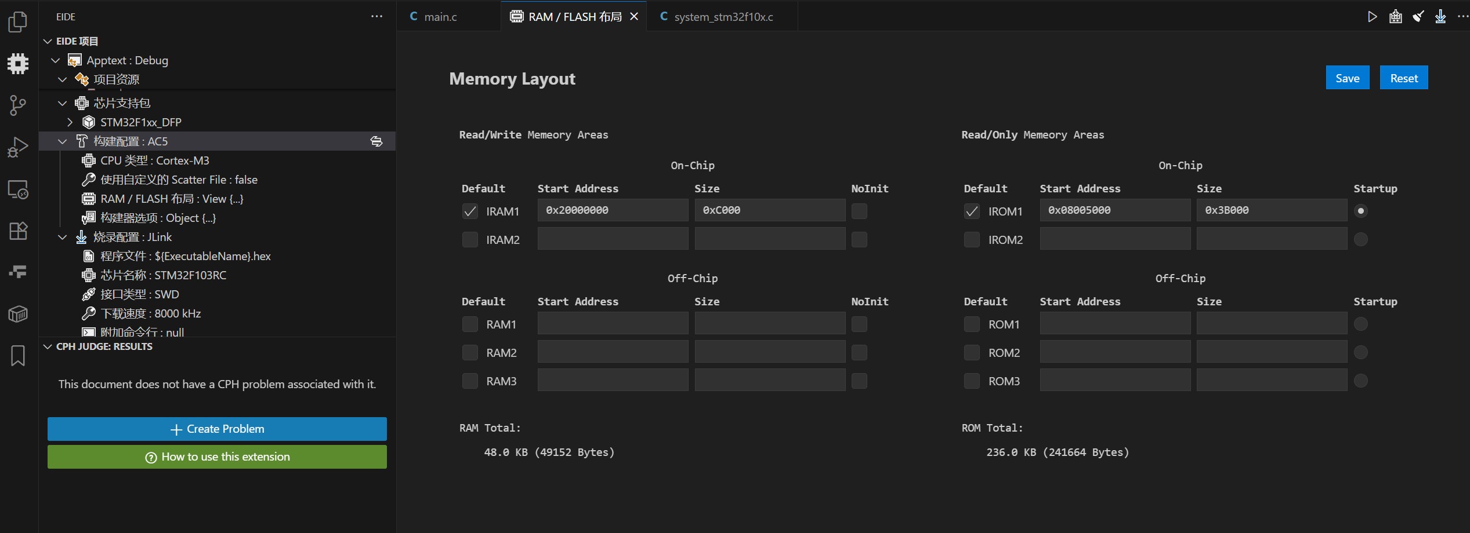1470x533 pixels.
Task: Edit the IROM1 start address 0x08005000
Action: [x=1115, y=210]
